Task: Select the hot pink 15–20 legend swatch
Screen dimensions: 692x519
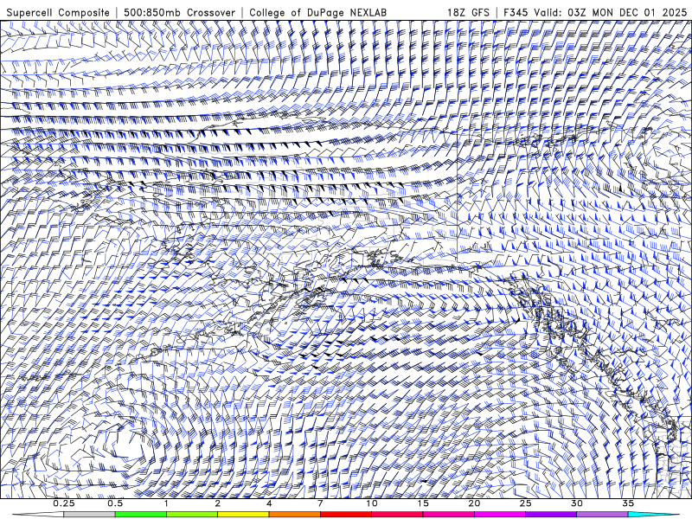Action: (x=448, y=515)
